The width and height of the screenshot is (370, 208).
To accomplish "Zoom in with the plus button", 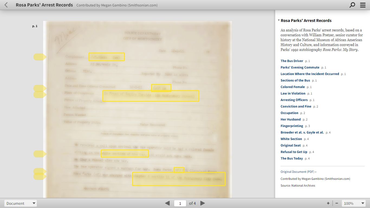I will click(x=328, y=203).
